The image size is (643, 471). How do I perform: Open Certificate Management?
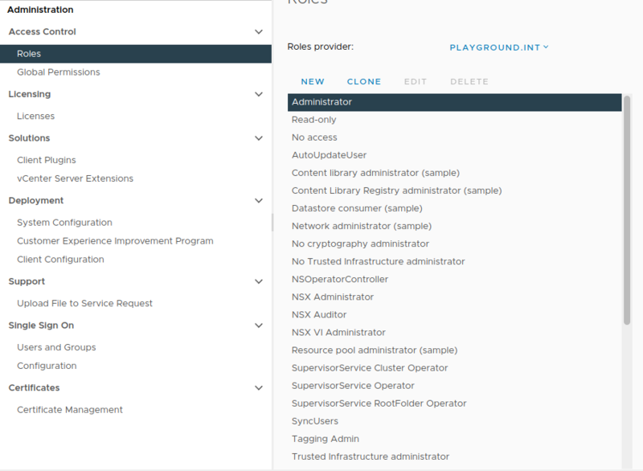coord(70,410)
